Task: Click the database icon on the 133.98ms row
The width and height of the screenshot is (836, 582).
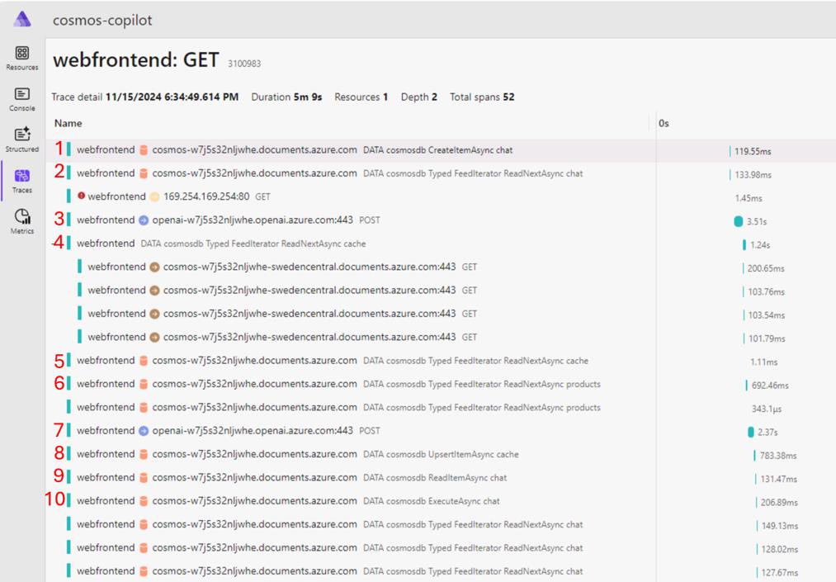Action: 144,173
